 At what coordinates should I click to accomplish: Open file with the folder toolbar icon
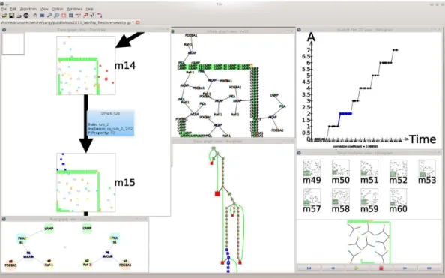coord(4,16)
